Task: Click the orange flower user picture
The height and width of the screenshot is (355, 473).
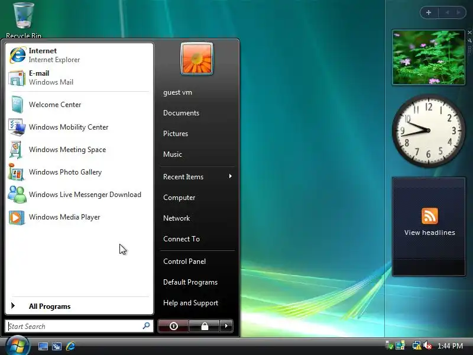Action: pyautogui.click(x=197, y=58)
